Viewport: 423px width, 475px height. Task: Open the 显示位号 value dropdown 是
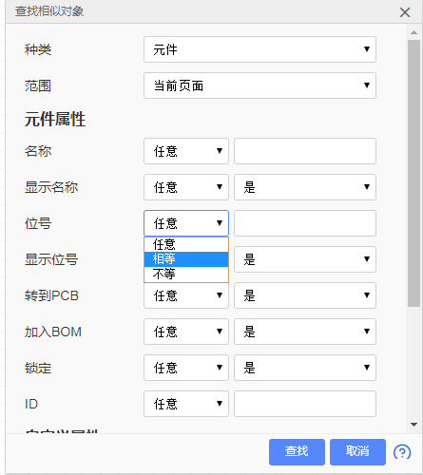(305, 259)
